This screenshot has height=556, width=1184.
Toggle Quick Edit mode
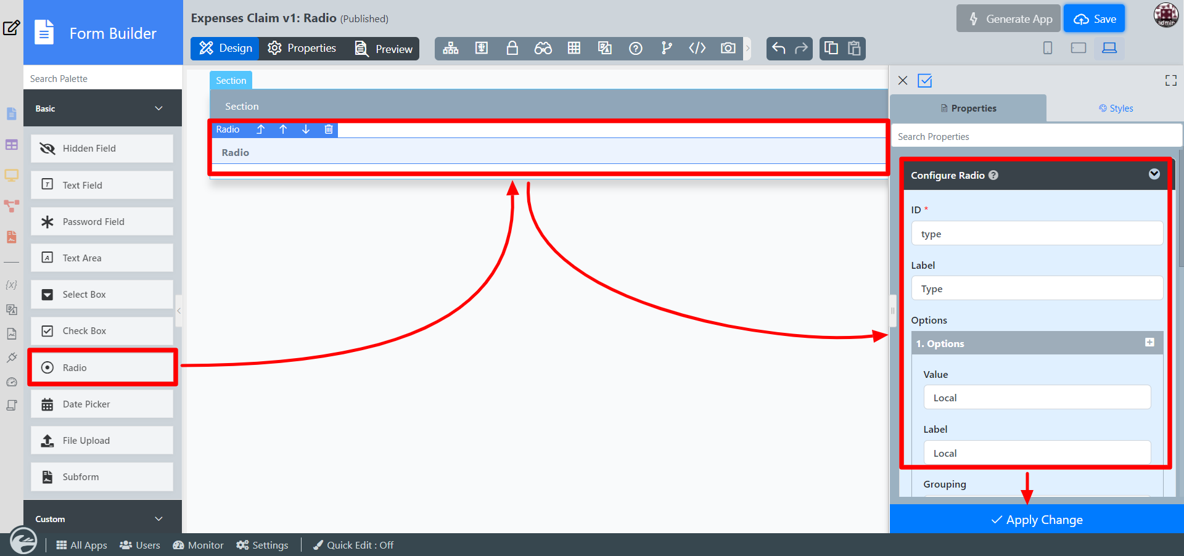coord(353,545)
